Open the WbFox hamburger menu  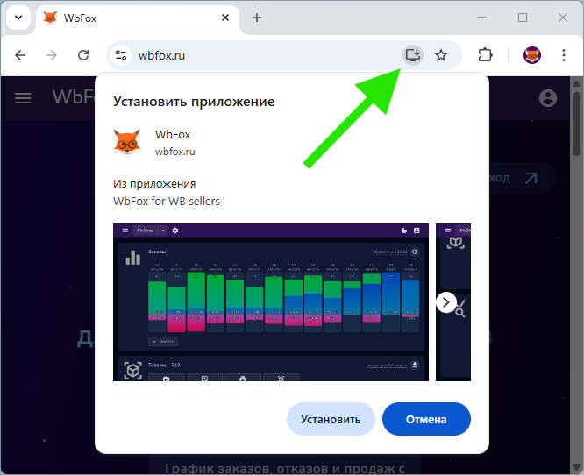[x=23, y=98]
